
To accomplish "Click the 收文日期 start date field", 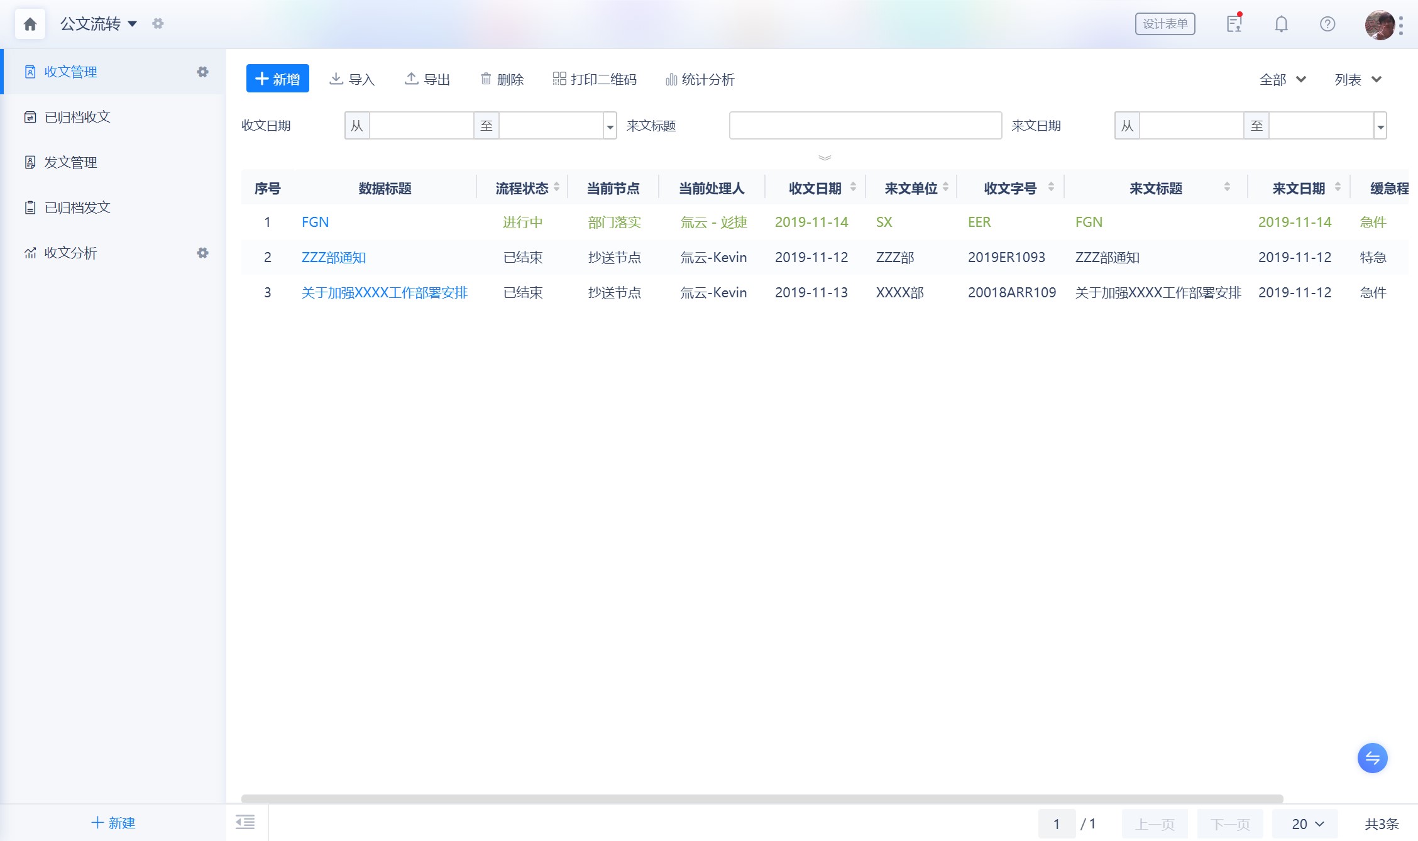I will tap(421, 126).
